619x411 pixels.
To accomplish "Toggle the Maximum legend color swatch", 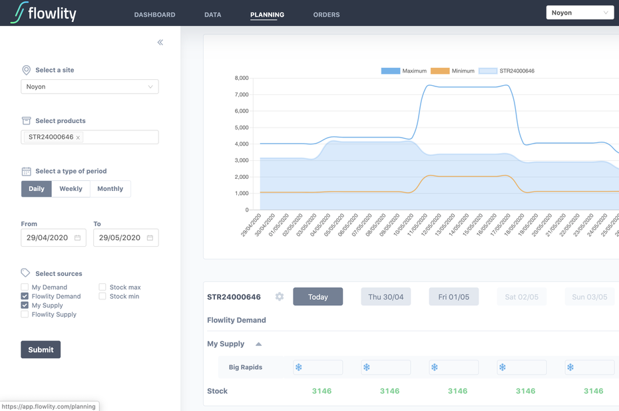I will tap(391, 71).
